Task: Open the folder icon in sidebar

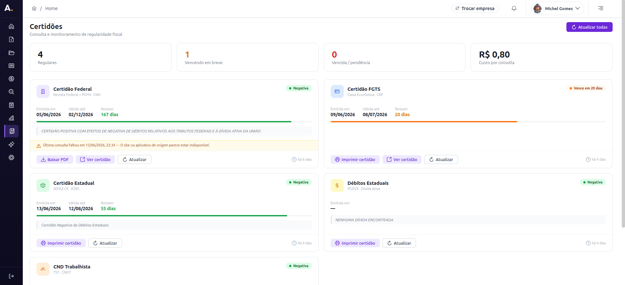Action: coord(11,53)
